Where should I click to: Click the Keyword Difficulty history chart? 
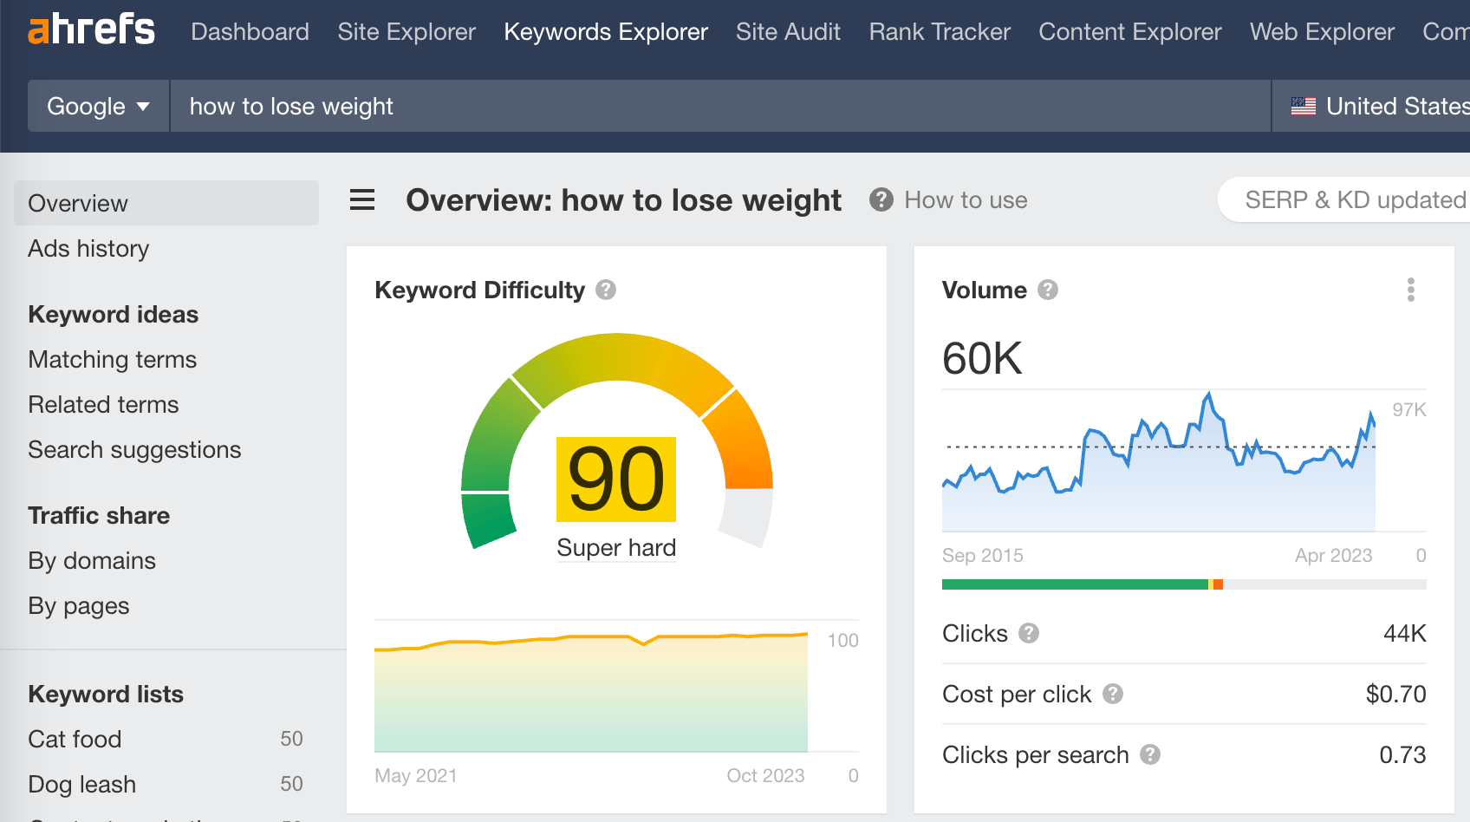[591, 691]
